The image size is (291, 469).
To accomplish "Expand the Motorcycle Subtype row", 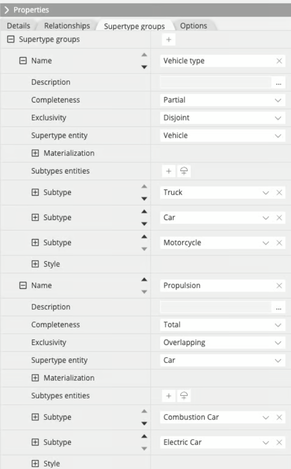I will pyautogui.click(x=35, y=243).
